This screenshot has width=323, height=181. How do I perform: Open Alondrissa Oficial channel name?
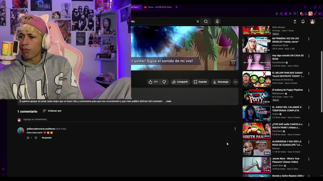[x=280, y=46]
